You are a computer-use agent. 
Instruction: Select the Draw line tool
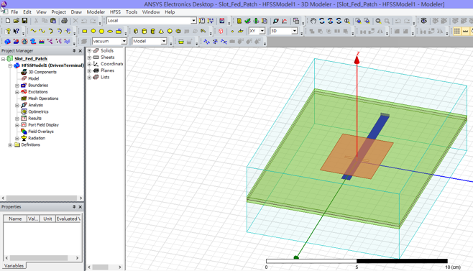point(34,31)
